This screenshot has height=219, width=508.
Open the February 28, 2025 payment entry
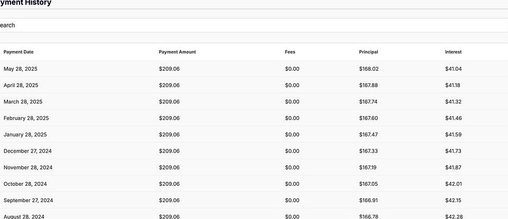(26, 118)
